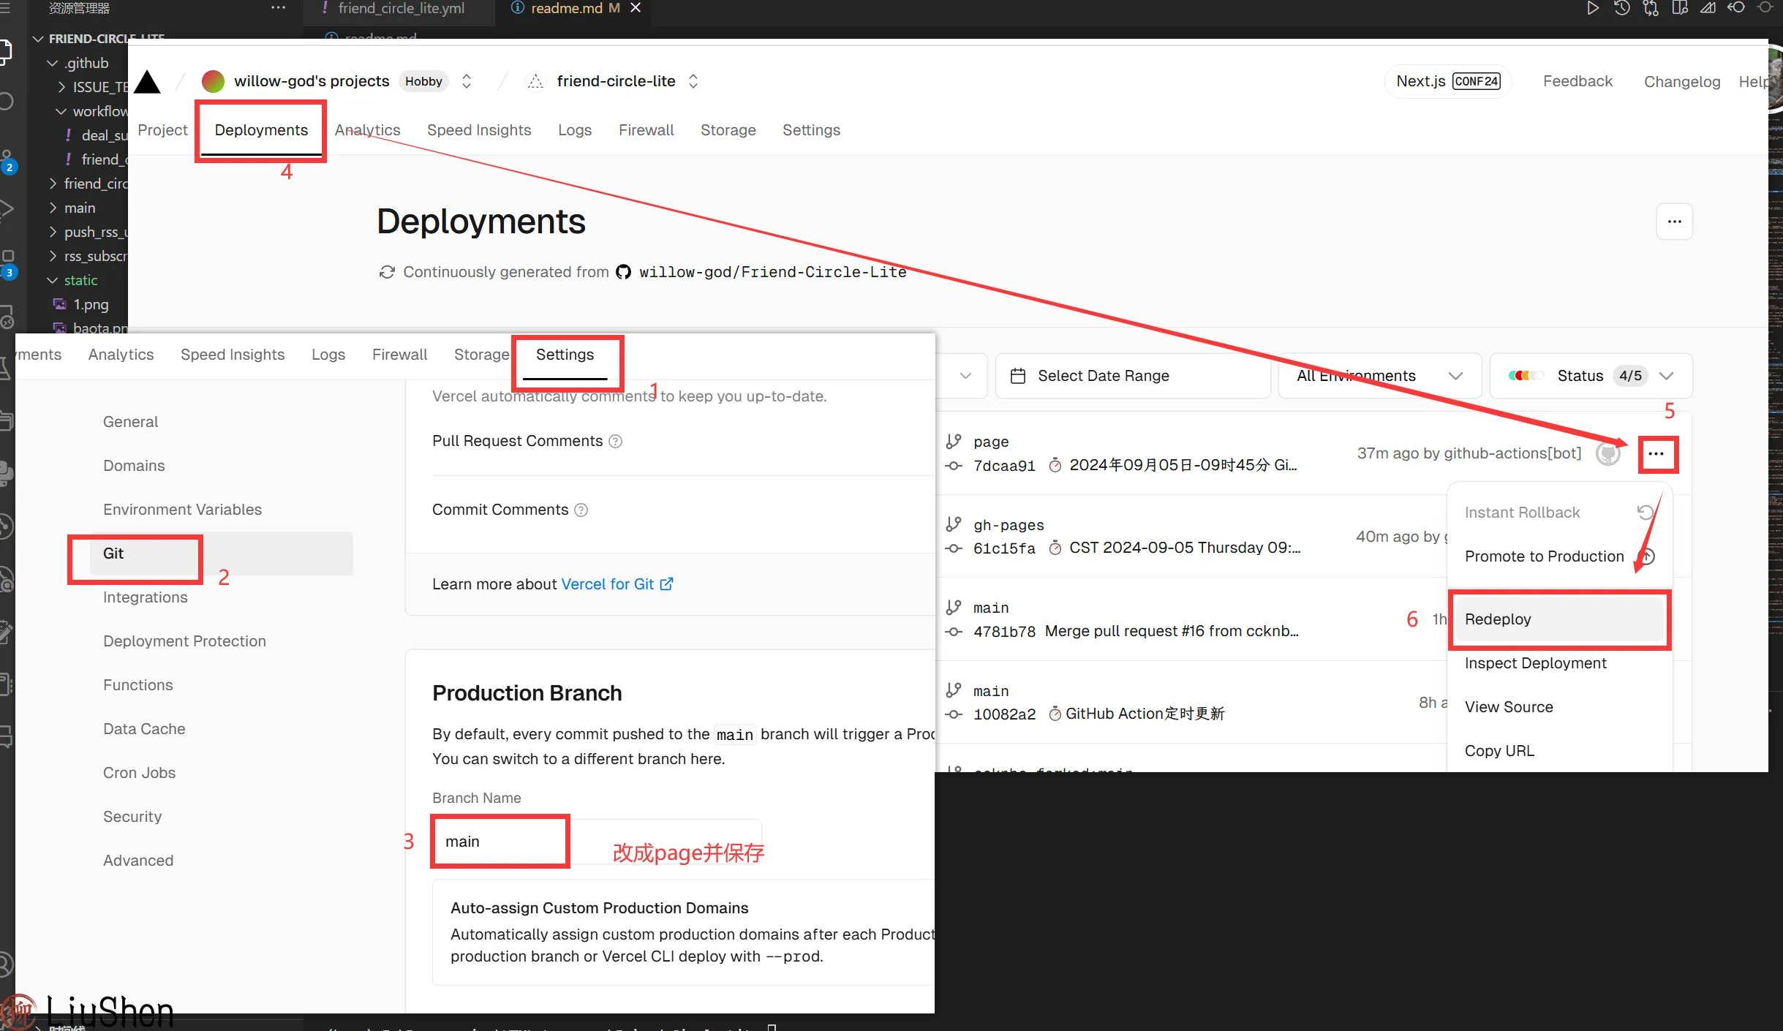Click the Run play icon in editor toolbar
1783x1031 pixels.
point(1592,8)
